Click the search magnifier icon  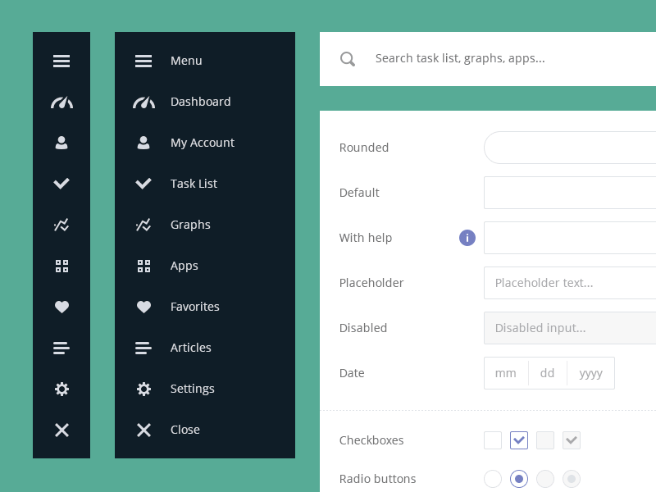tap(347, 58)
